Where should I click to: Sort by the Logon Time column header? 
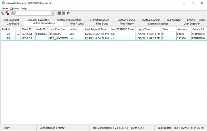(x=148, y=29)
